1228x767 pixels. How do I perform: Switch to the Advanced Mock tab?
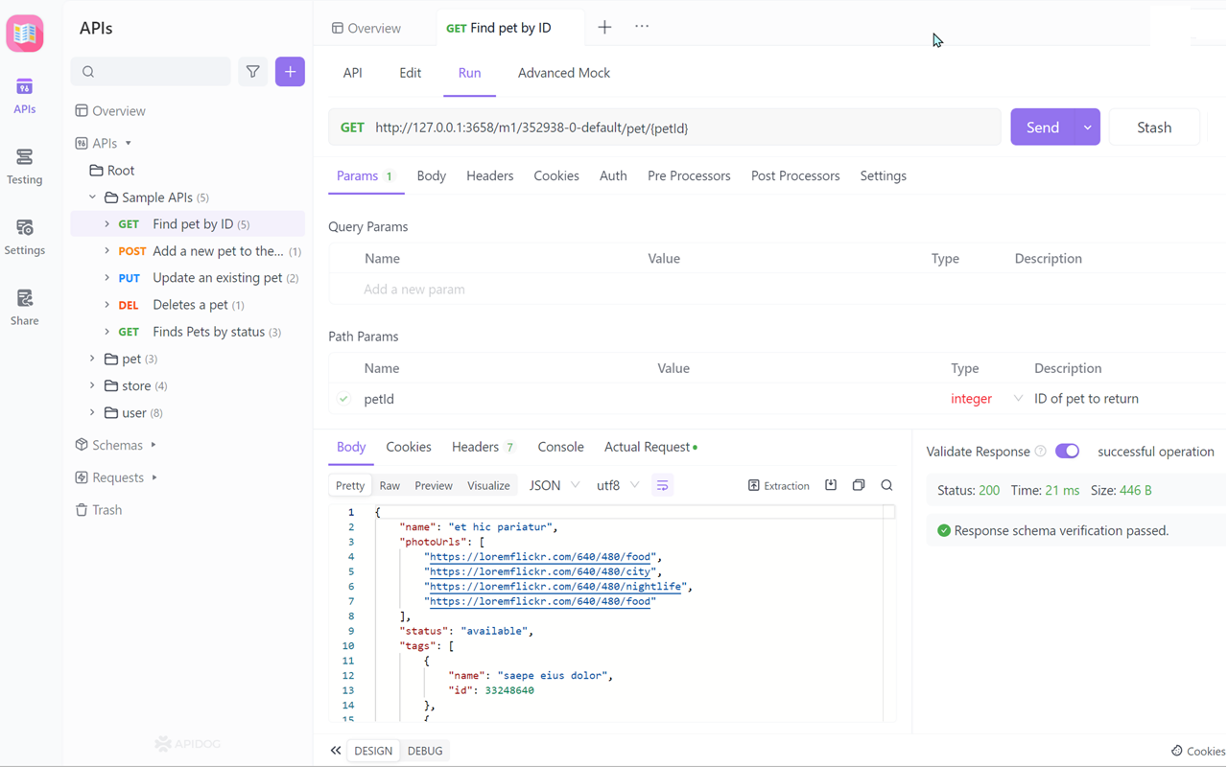(564, 73)
